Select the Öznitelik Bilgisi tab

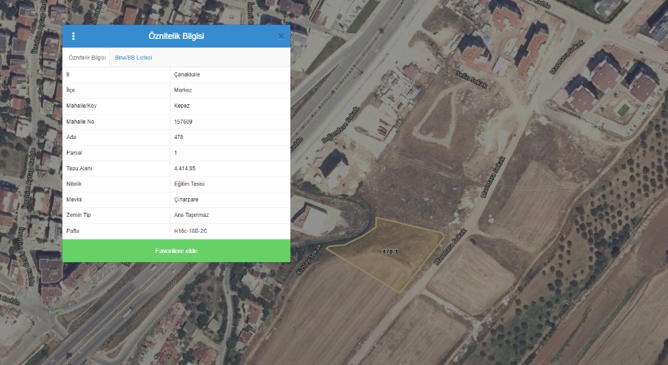(87, 58)
